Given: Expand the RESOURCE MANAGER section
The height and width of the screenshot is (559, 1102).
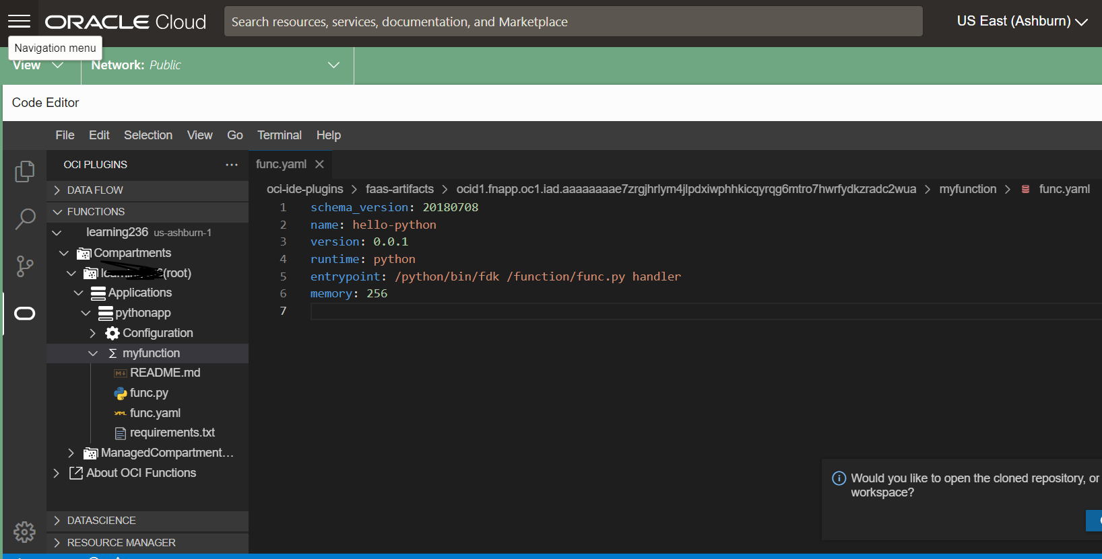Looking at the screenshot, I should point(148,543).
